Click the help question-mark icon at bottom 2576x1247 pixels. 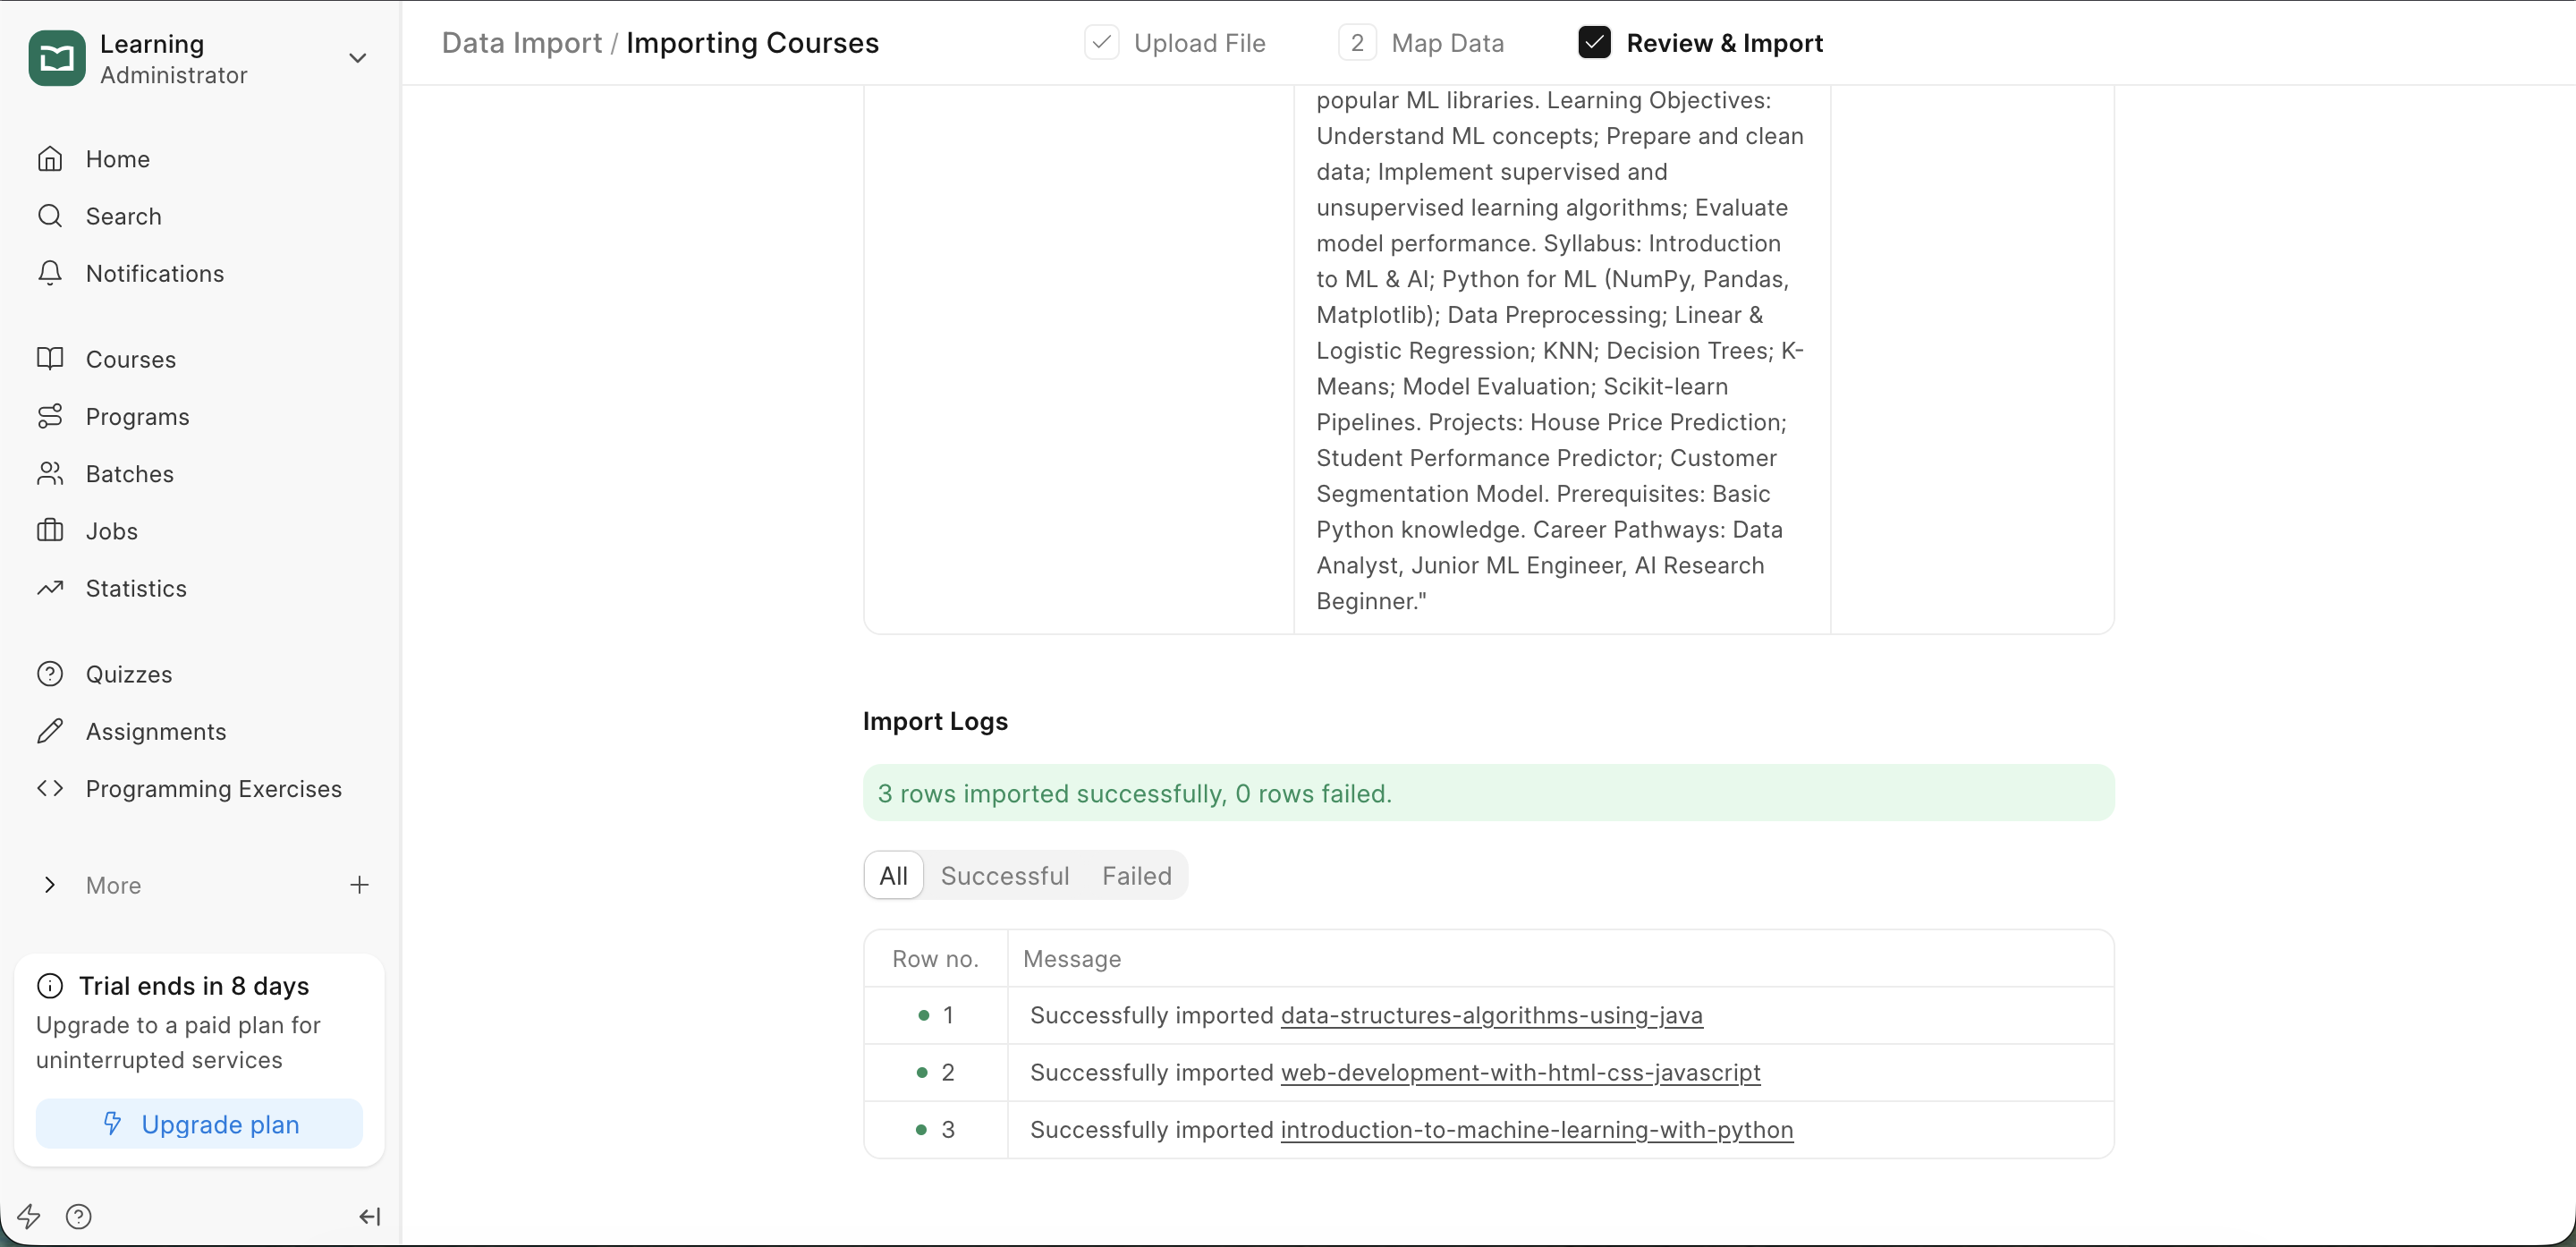tap(78, 1216)
